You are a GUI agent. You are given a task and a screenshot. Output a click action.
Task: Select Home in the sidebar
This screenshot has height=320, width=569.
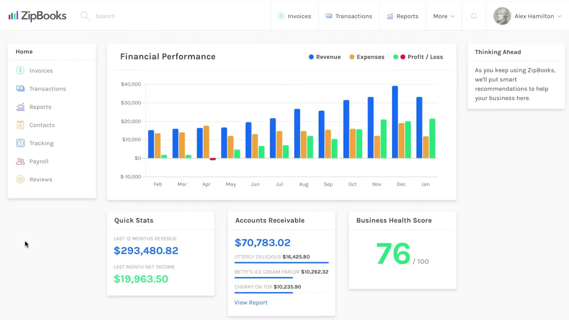(24, 52)
